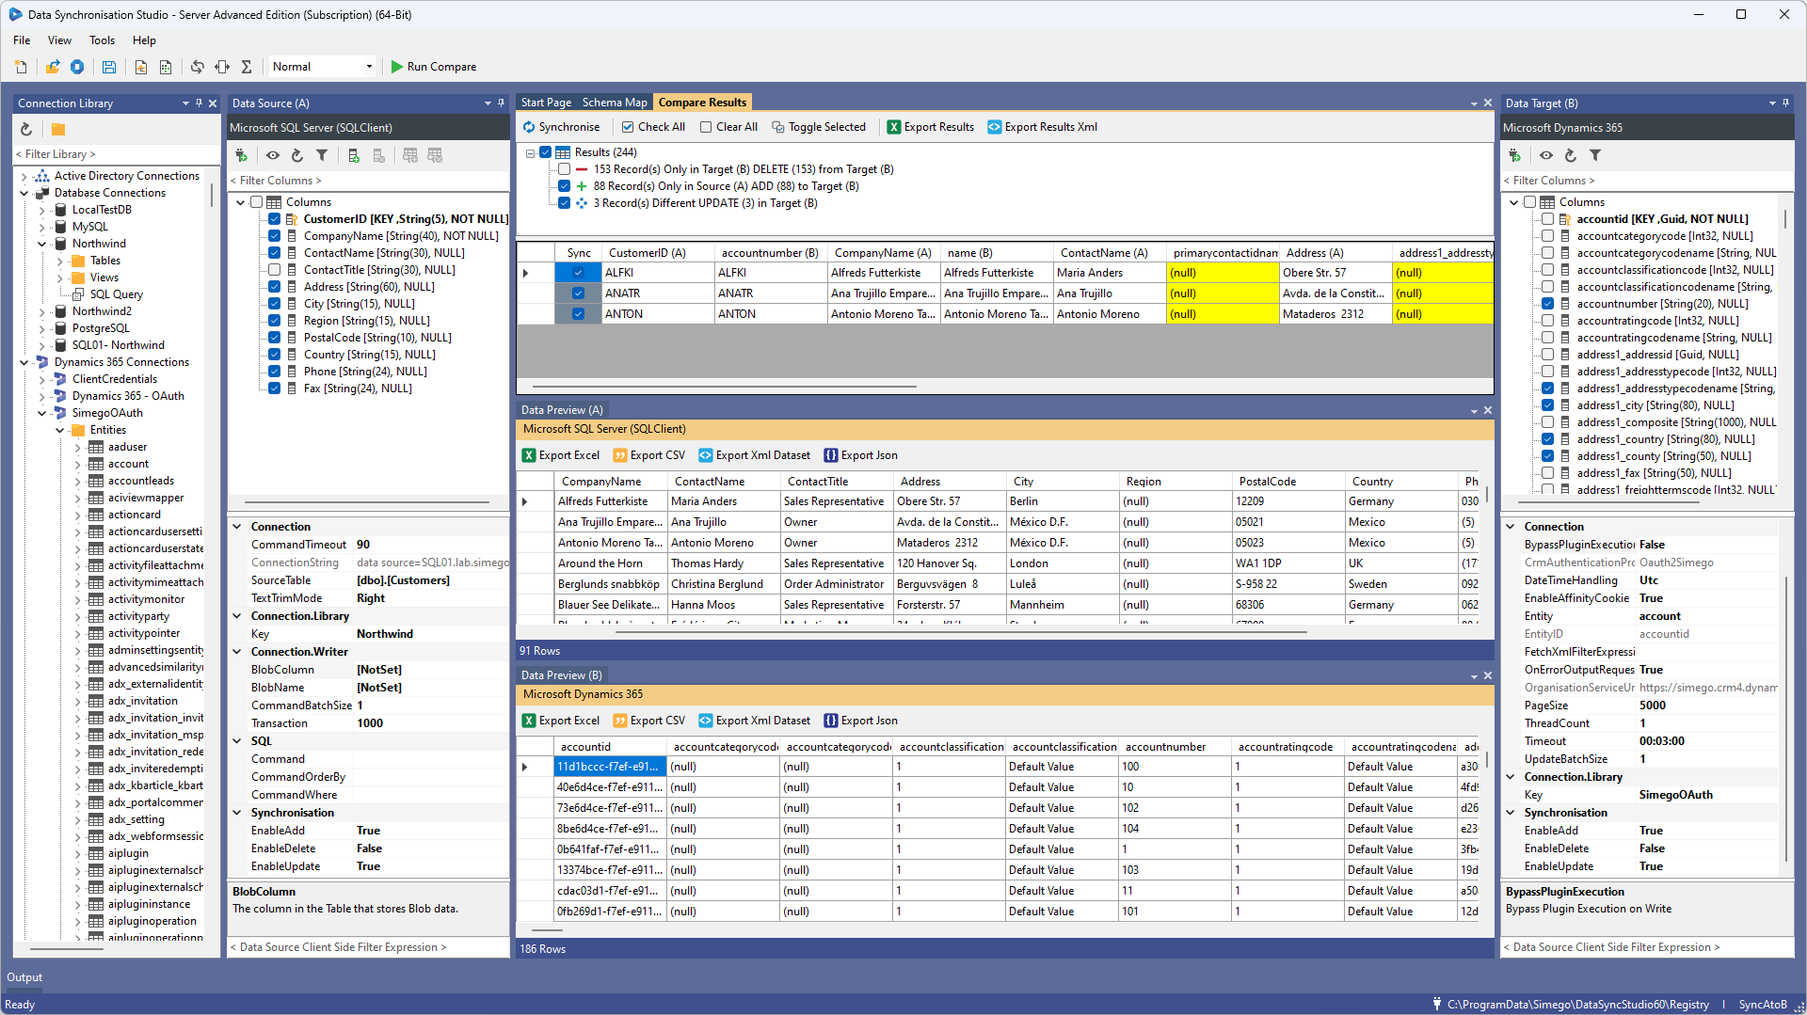1807x1015 pixels.
Task: Click Export Results Xml button
Action: tap(1042, 127)
